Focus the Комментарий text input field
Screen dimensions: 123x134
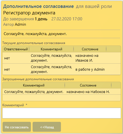(x=61, y=113)
